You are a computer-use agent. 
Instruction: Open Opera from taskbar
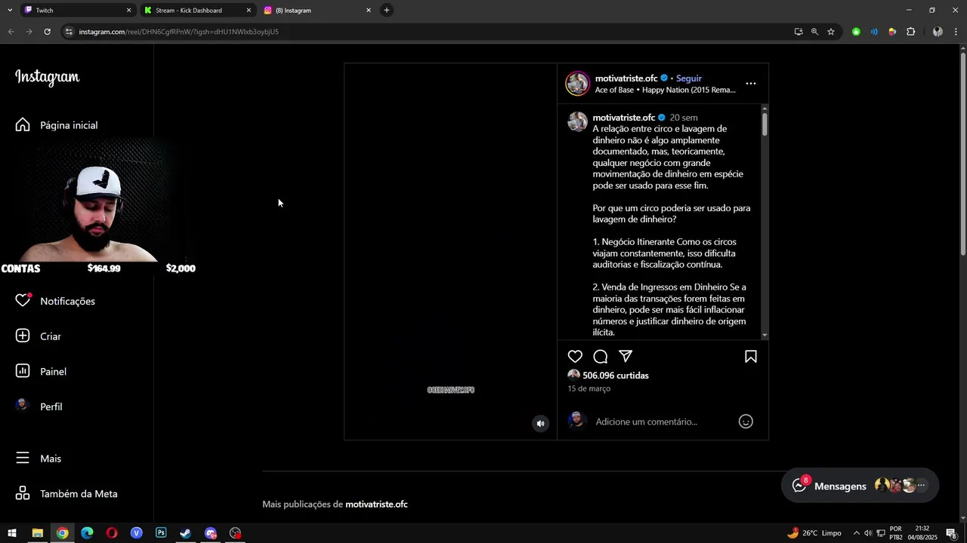coord(112,533)
